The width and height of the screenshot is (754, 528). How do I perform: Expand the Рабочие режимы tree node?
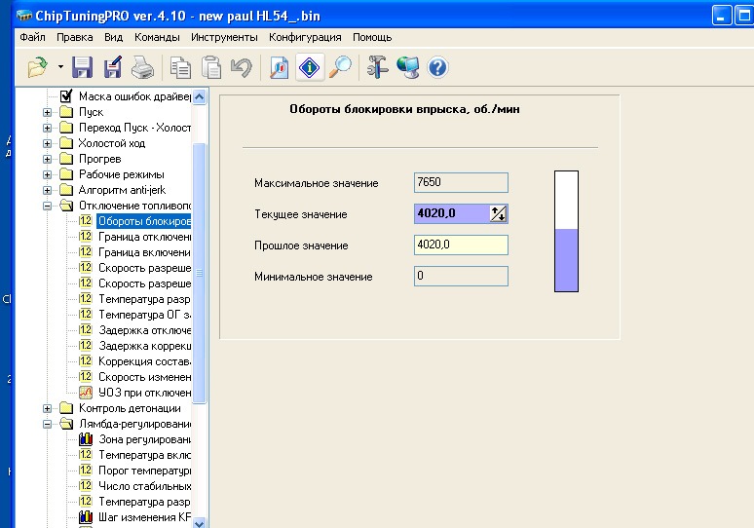[47, 174]
